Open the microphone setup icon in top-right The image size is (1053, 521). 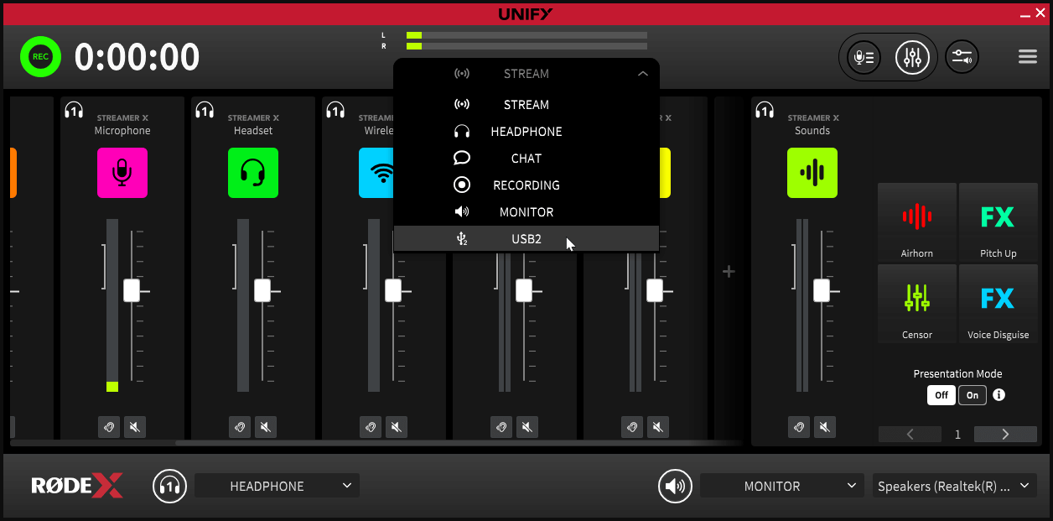point(863,56)
